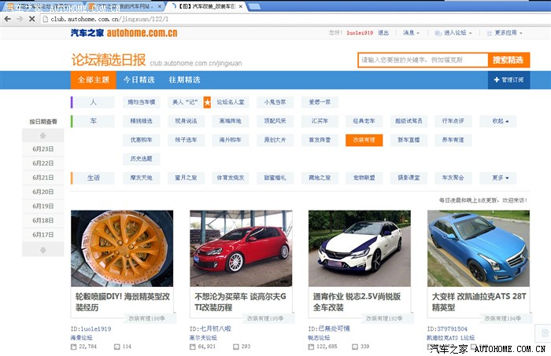Click plus icon on 管理订阅 button
This screenshot has width=551, height=356.
point(496,80)
